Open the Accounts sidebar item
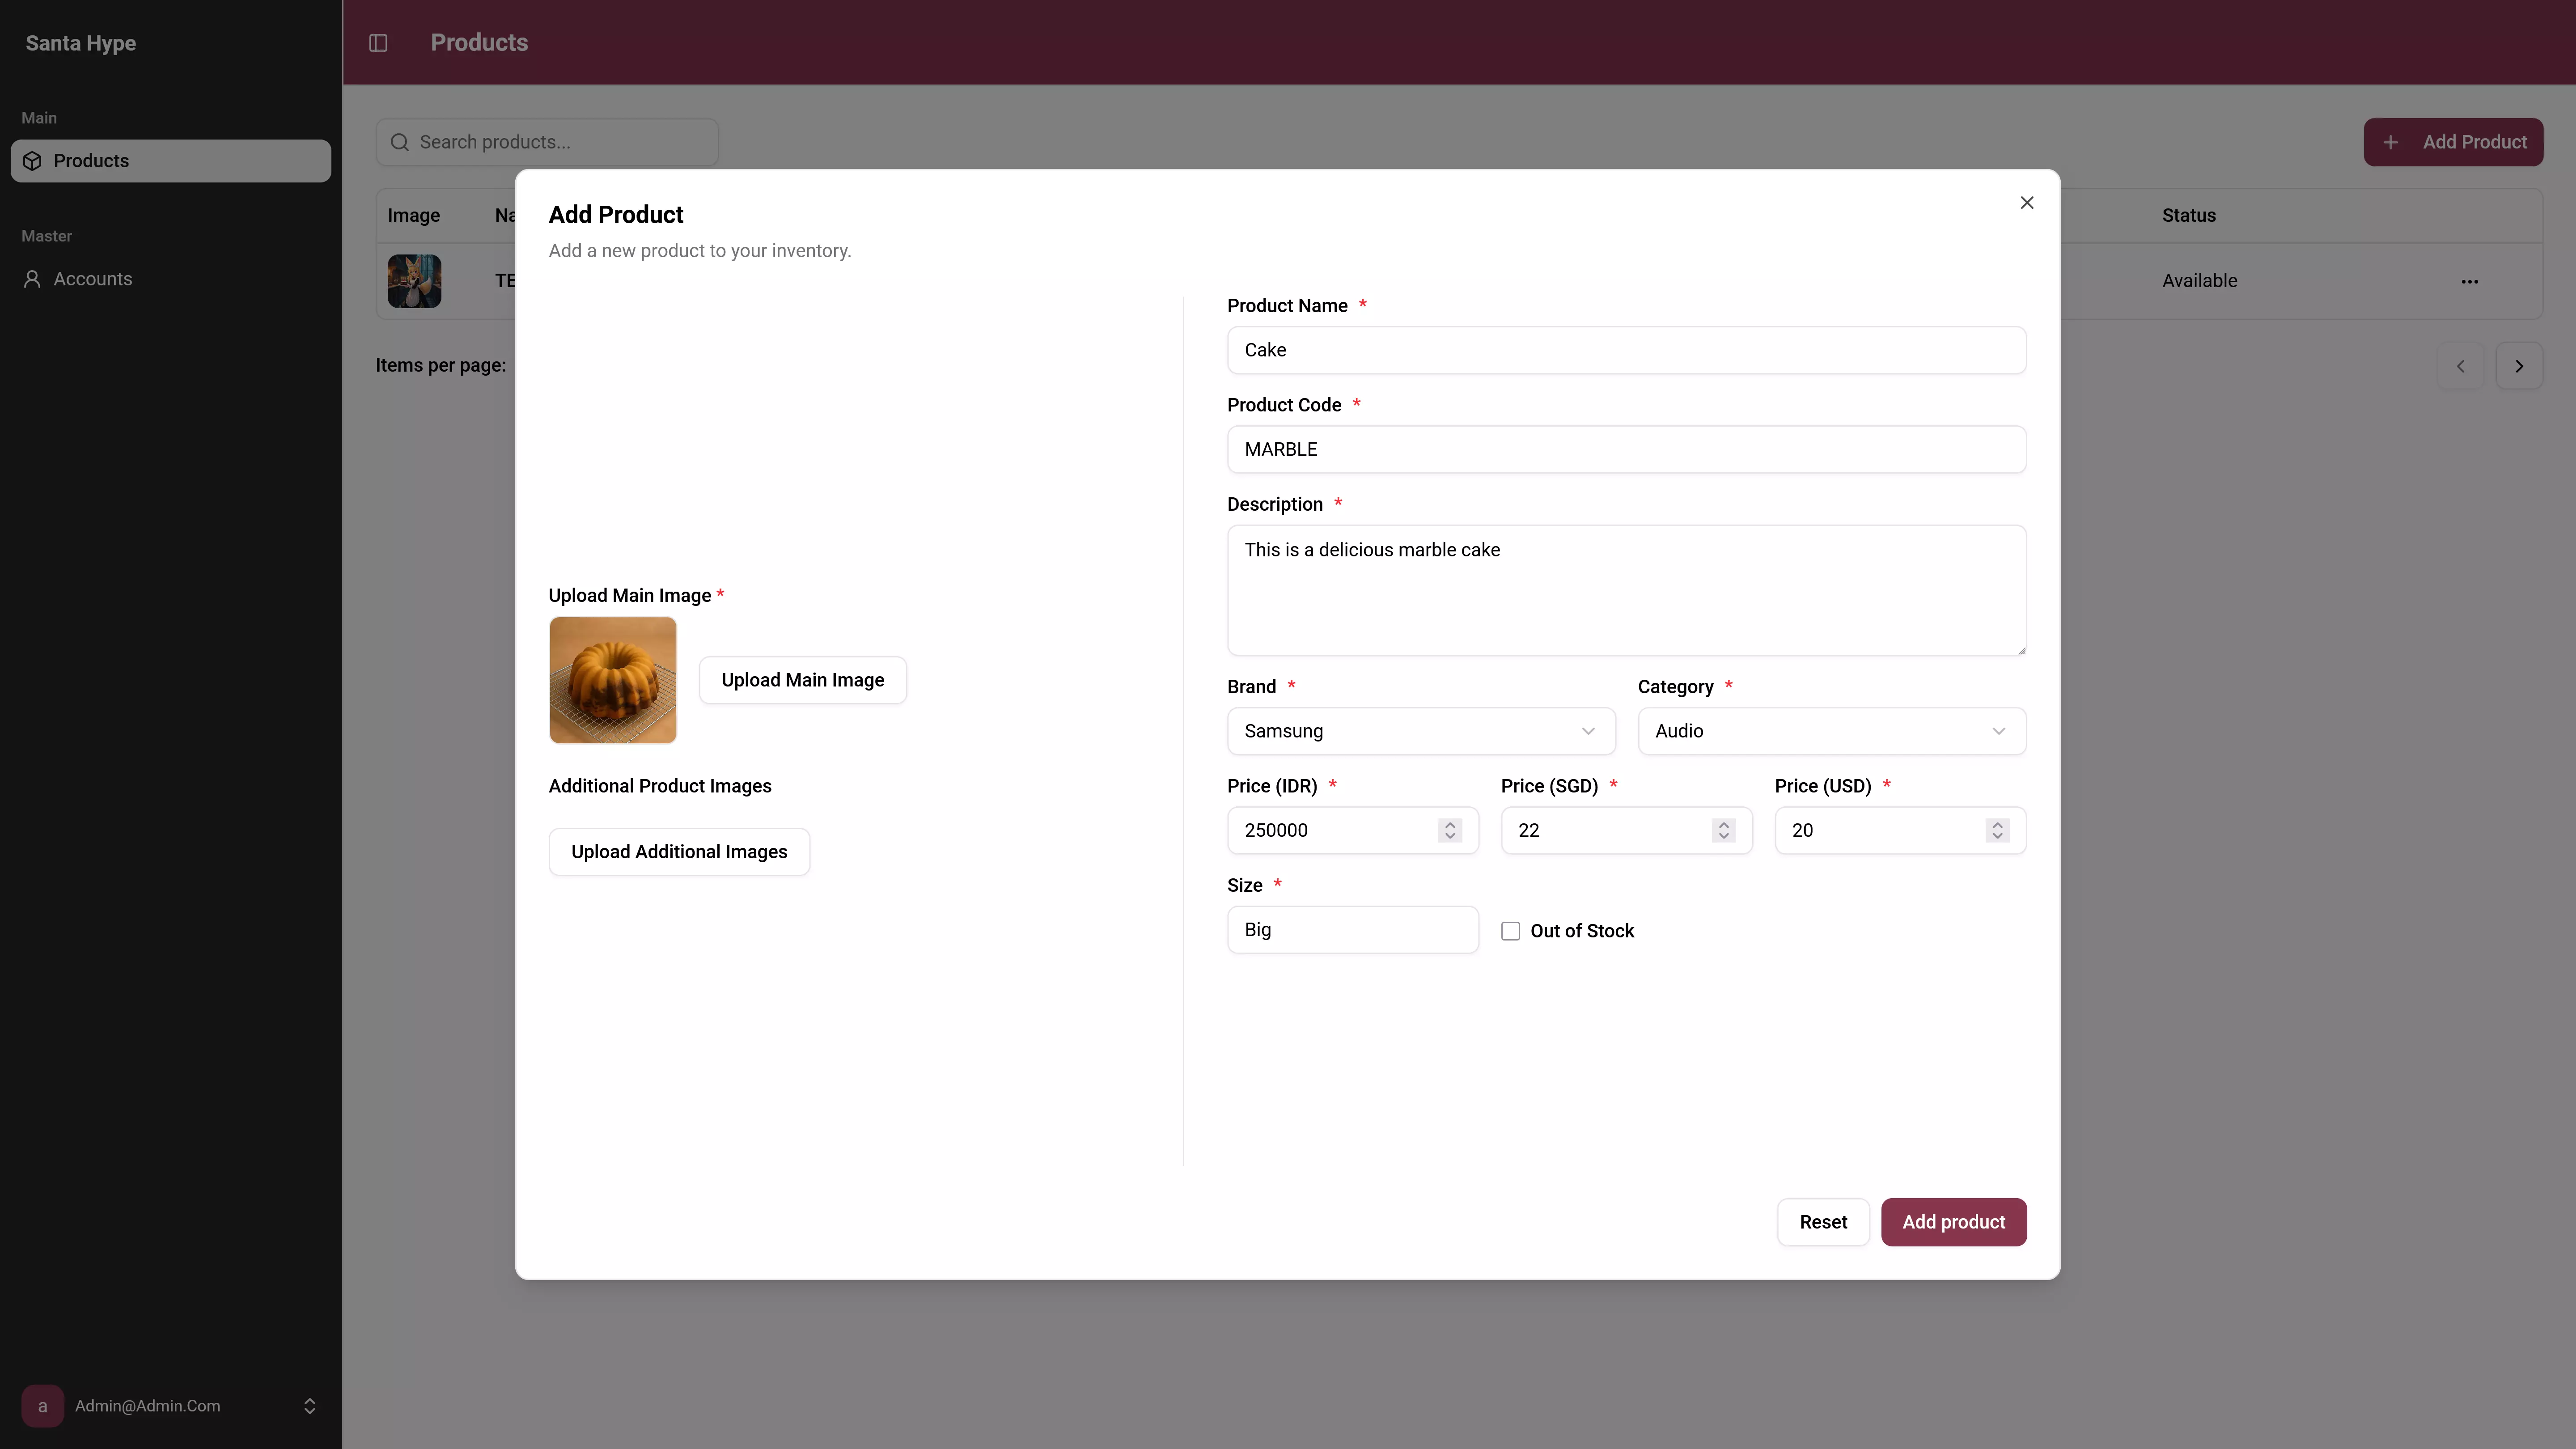 [171, 279]
